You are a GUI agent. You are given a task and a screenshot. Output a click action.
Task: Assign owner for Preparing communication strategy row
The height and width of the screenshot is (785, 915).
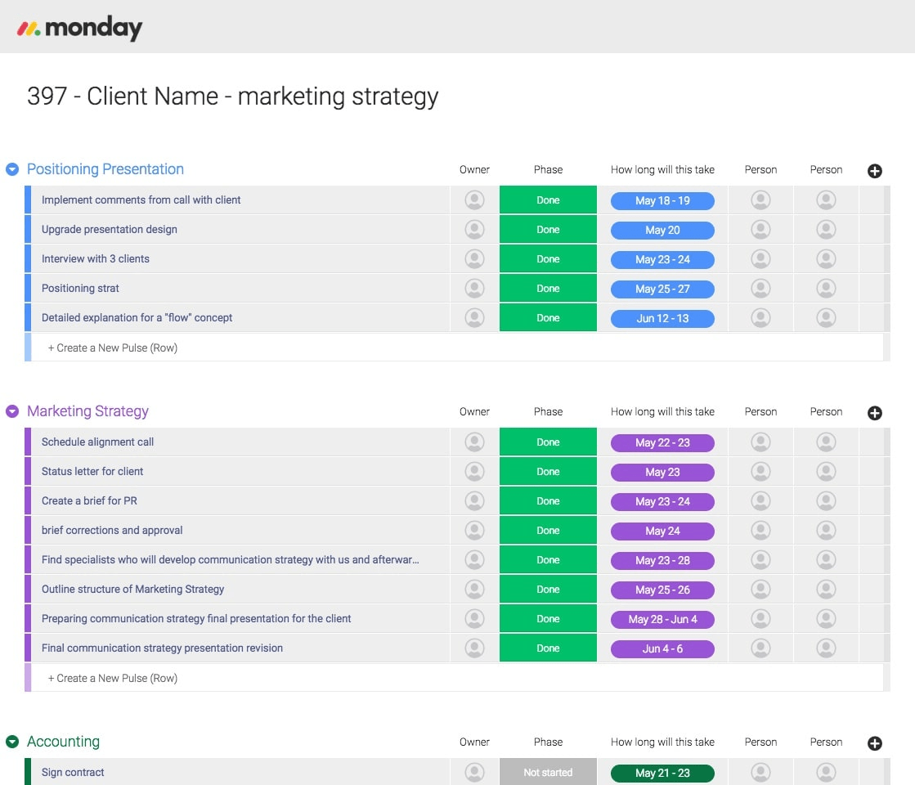click(x=474, y=619)
